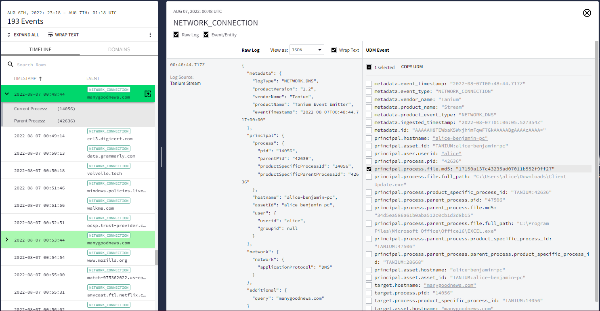Click the search magnifier icon above the timeline
This screenshot has width=600, height=311.
click(x=10, y=64)
